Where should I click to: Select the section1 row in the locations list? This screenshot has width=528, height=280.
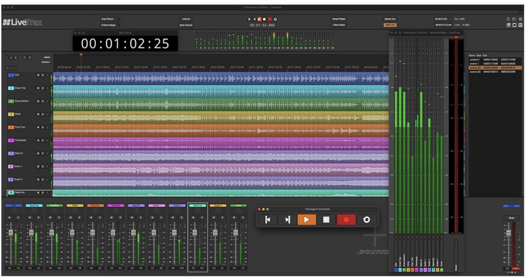click(495, 60)
